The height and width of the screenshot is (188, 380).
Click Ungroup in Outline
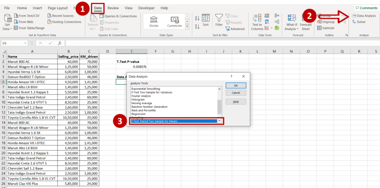326,22
